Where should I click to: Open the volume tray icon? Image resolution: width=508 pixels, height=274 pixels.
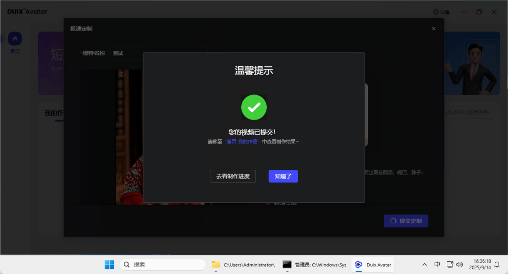[460, 265]
